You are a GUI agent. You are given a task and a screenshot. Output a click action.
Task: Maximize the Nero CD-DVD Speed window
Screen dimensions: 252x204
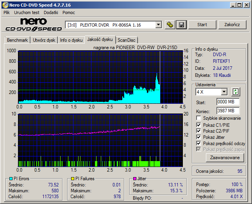point(239,5)
